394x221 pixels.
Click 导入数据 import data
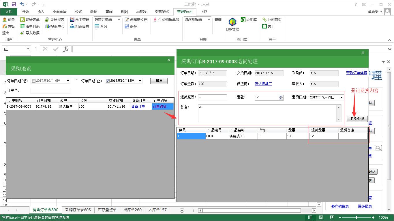pyautogui.click(x=30, y=33)
